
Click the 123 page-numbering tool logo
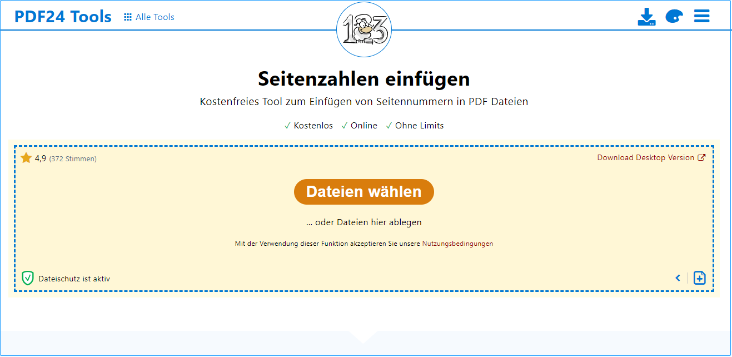coord(363,29)
